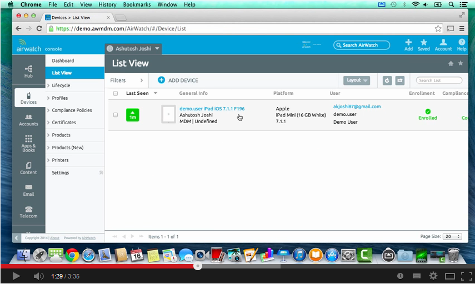Select List View menu item
The image size is (475, 284).
(x=75, y=73)
